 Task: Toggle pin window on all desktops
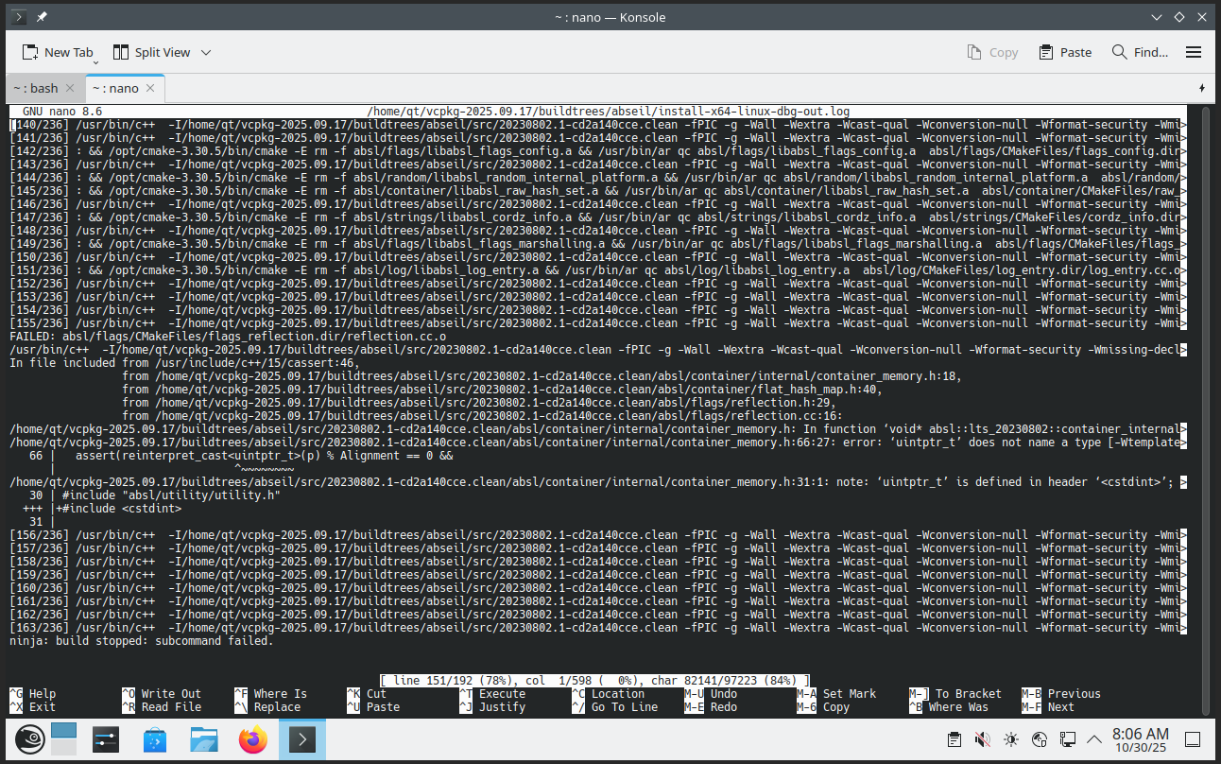42,17
